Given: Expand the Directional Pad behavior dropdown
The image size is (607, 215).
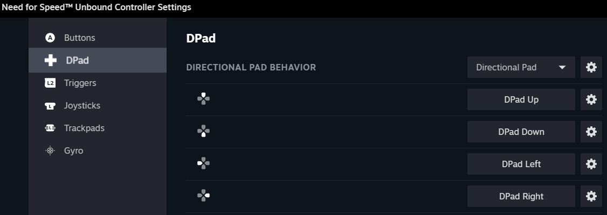Looking at the screenshot, I should click(x=521, y=67).
